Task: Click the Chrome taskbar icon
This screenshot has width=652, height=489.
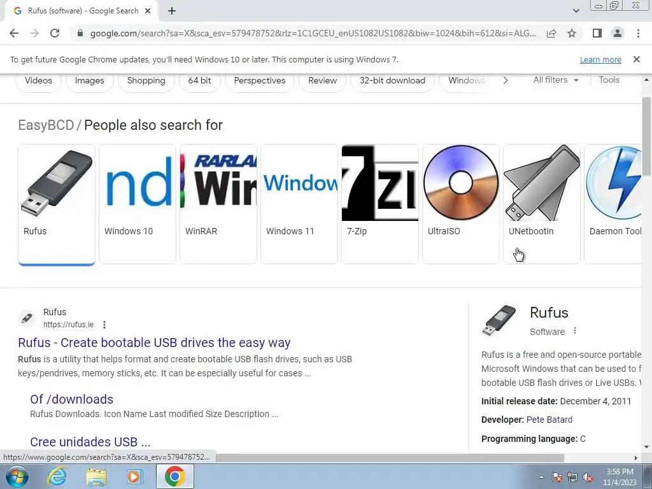Action: point(174,476)
